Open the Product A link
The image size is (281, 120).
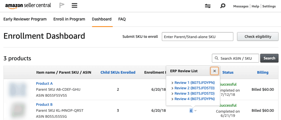(x=44, y=84)
